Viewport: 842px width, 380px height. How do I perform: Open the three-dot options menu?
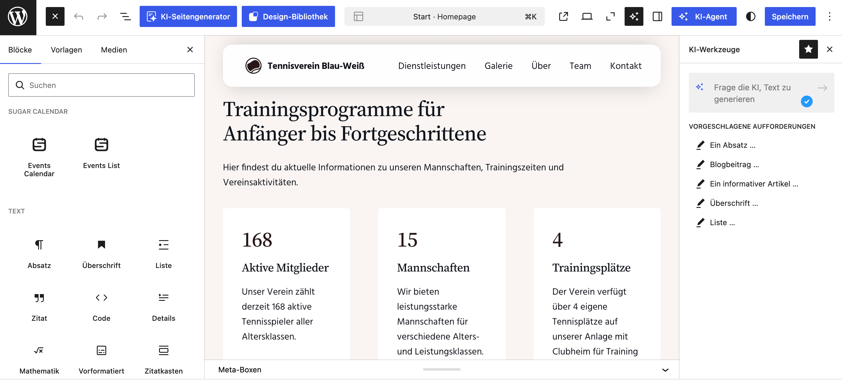click(x=829, y=16)
